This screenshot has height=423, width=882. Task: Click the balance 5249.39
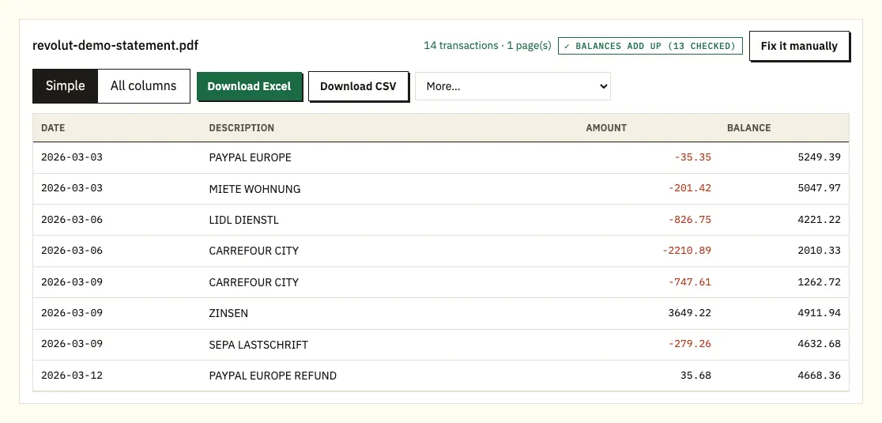coord(819,157)
